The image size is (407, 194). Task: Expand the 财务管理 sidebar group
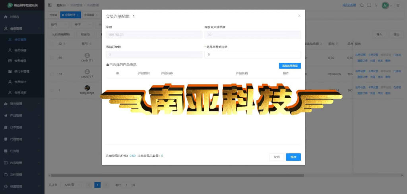39,103
